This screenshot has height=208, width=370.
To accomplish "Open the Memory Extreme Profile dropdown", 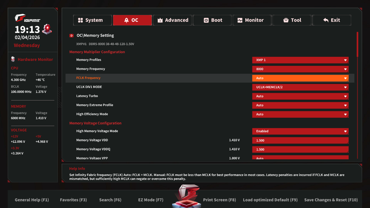I will (300, 105).
